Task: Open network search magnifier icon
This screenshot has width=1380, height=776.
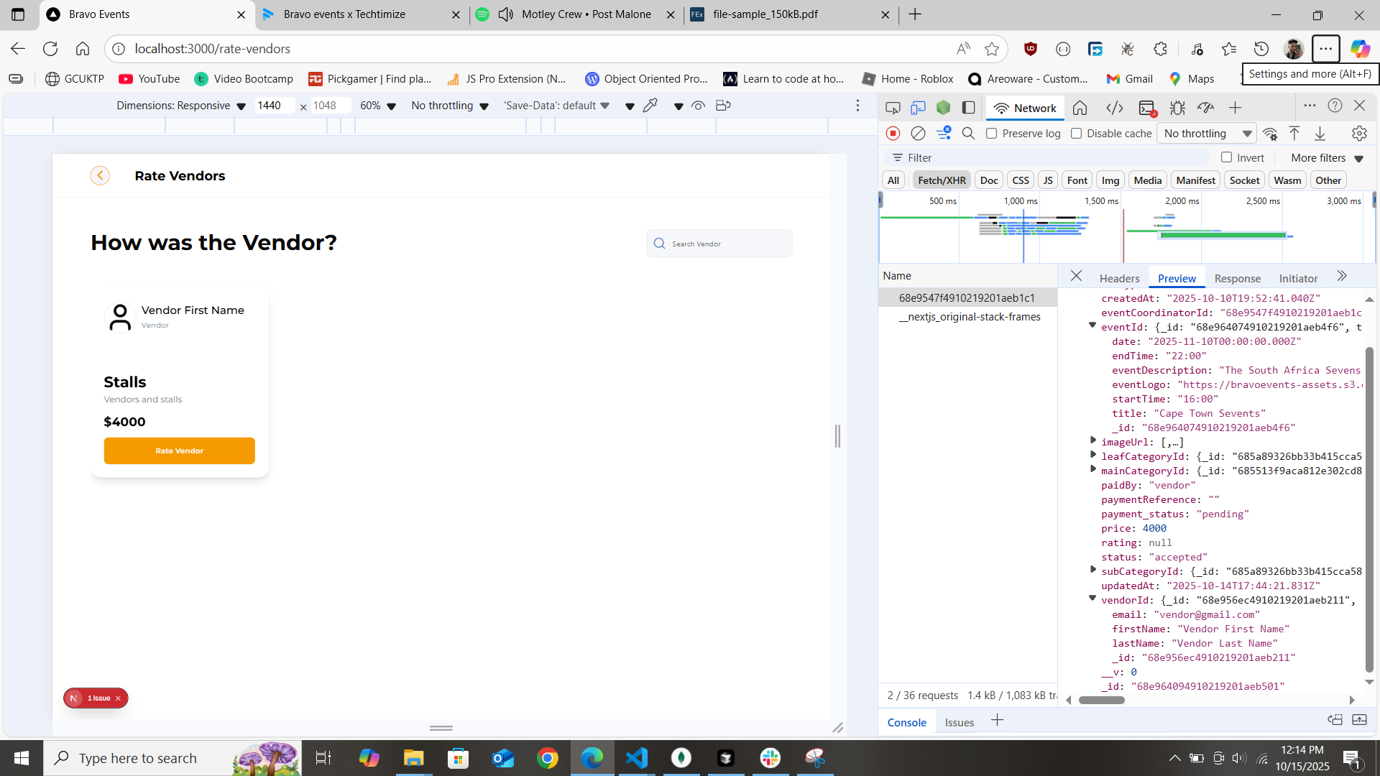Action: pyautogui.click(x=968, y=134)
